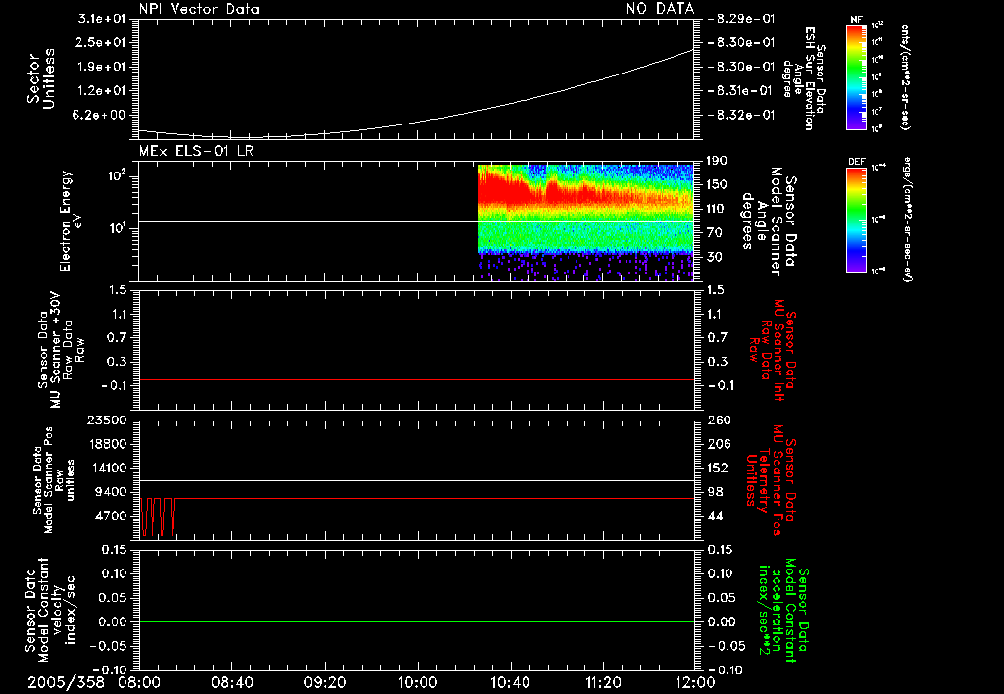Click the red 'MU Scanner Pos Telemetry' label
The width and height of the screenshot is (1004, 694).
[771, 480]
